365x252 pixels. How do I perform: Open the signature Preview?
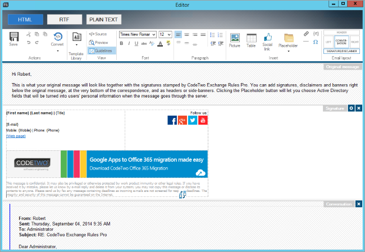pyautogui.click(x=98, y=43)
